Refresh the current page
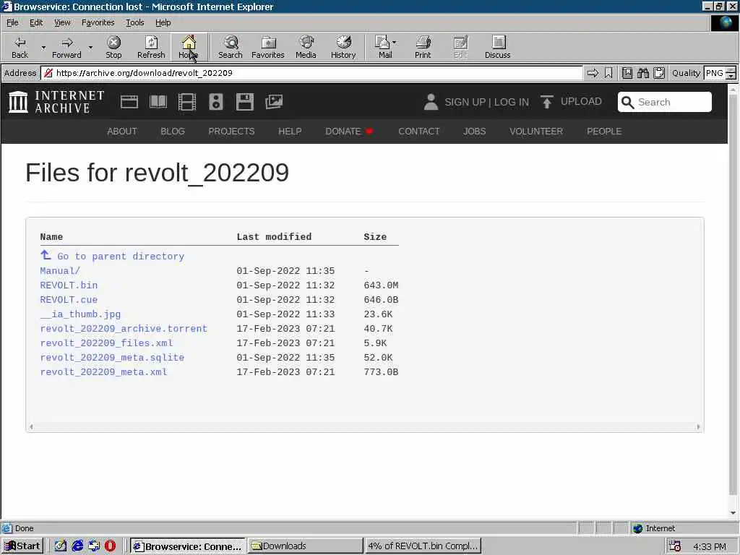The image size is (740, 555). tap(151, 47)
